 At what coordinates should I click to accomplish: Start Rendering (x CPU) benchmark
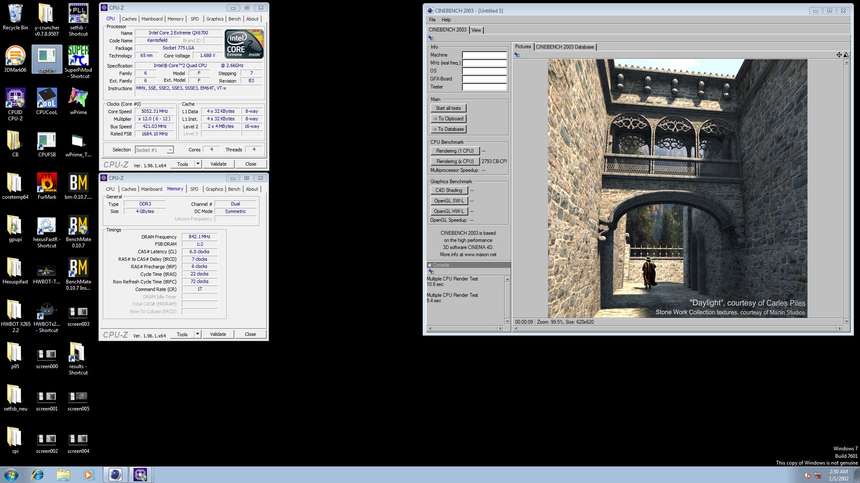point(455,161)
